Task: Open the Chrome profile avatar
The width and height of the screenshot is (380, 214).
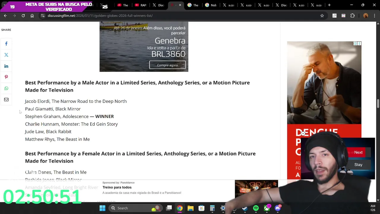Action: [366, 15]
